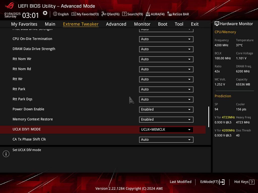The image size is (258, 193).
Task: Open Rtt Nom Rd dropdown
Action: pyautogui.click(x=166, y=69)
